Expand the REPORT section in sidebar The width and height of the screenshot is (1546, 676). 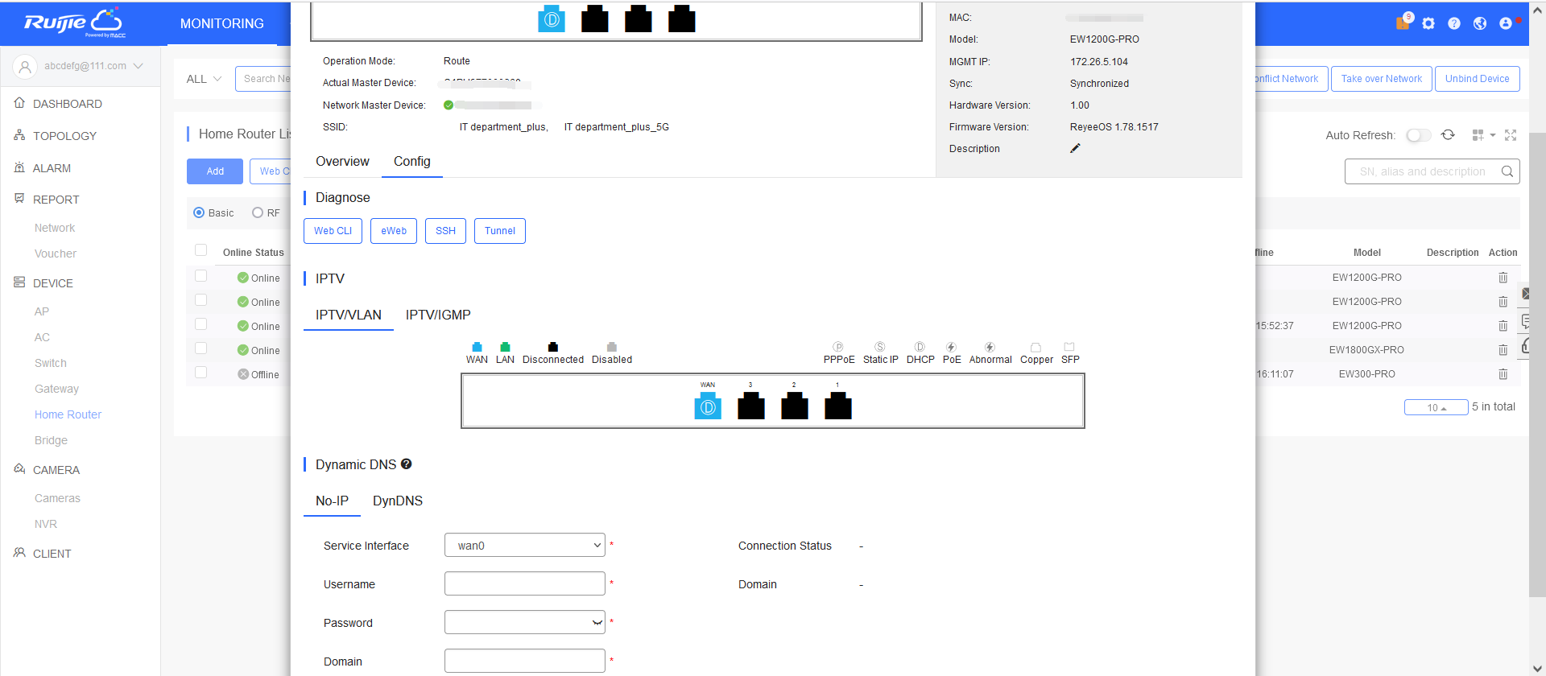pos(56,200)
